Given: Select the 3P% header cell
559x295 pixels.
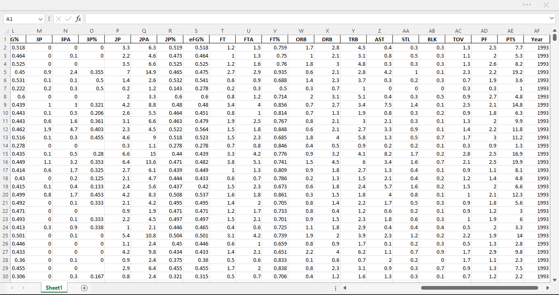Looking at the screenshot, I should [x=92, y=39].
